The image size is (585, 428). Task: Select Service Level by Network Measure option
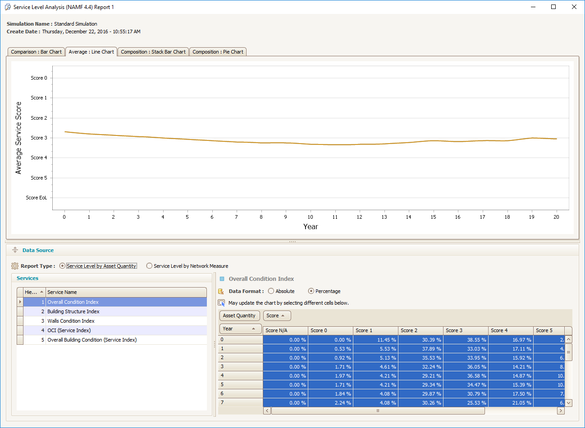pos(149,266)
